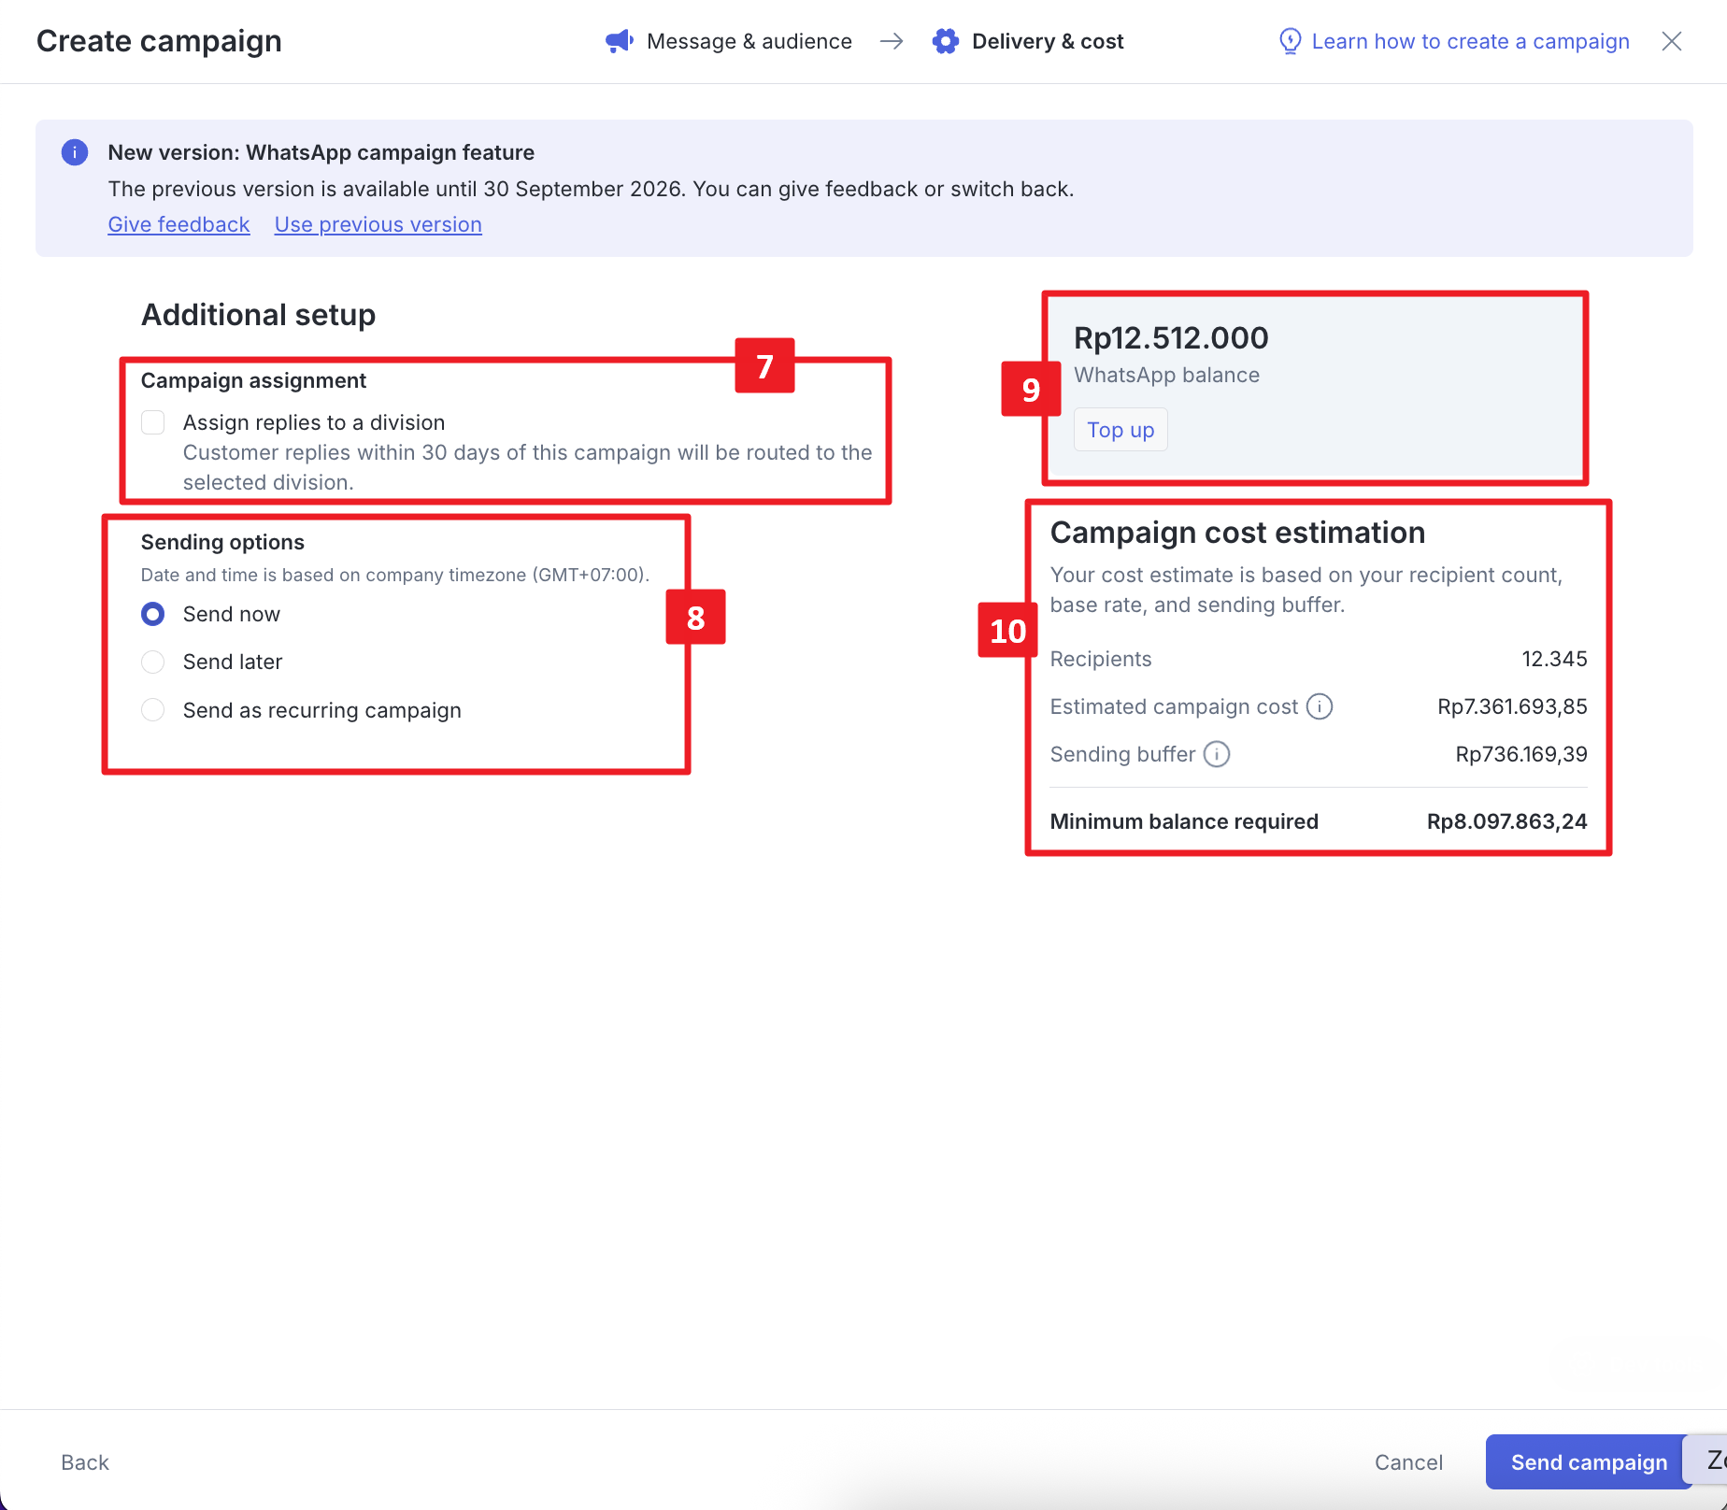The width and height of the screenshot is (1727, 1510).
Task: Cancel the campaign creation
Action: [1408, 1462]
